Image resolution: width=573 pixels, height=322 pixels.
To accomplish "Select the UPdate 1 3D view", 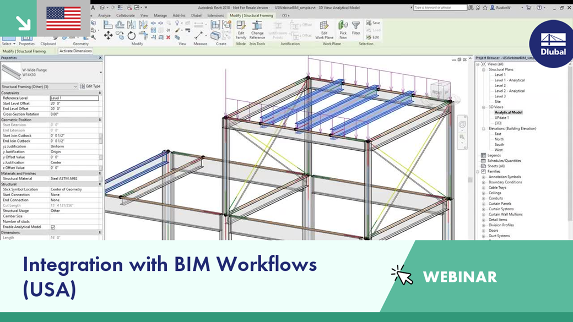I will click(x=501, y=118).
